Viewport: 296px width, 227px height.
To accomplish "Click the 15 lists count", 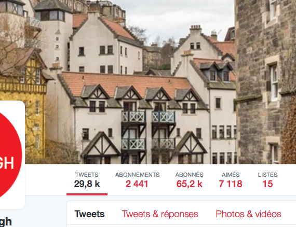I will tap(267, 184).
